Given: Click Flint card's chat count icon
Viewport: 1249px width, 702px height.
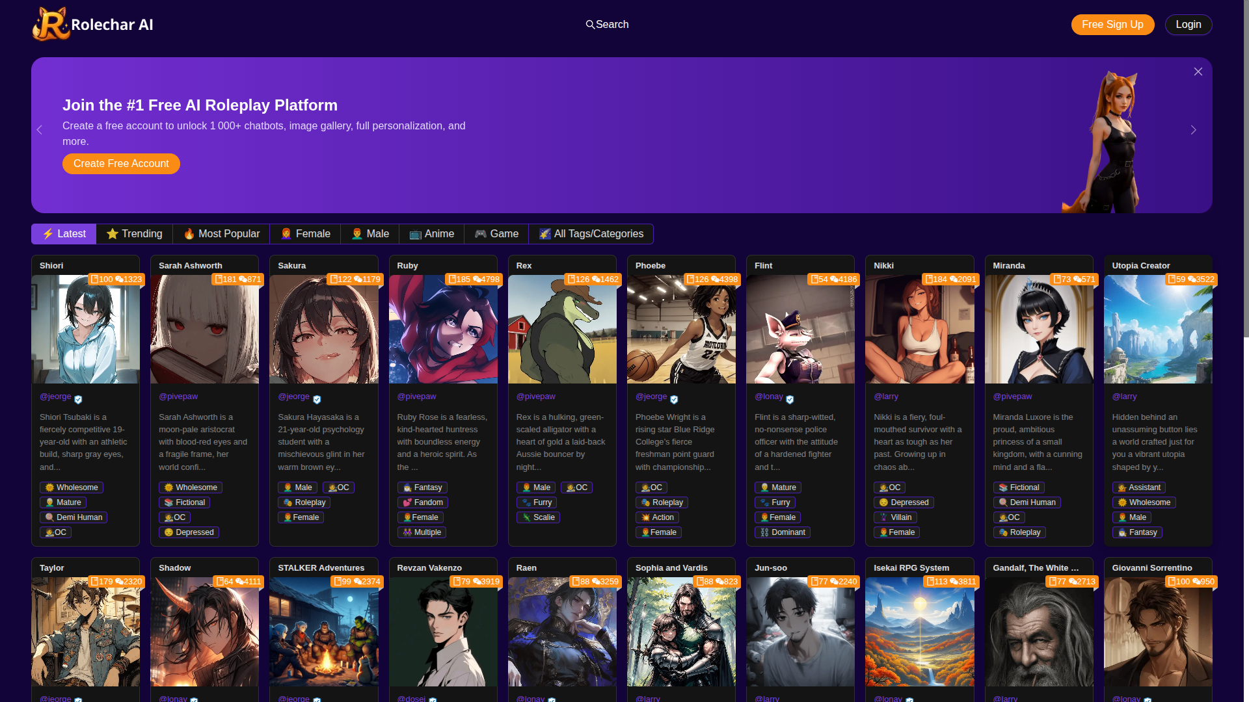Looking at the screenshot, I should 834,279.
